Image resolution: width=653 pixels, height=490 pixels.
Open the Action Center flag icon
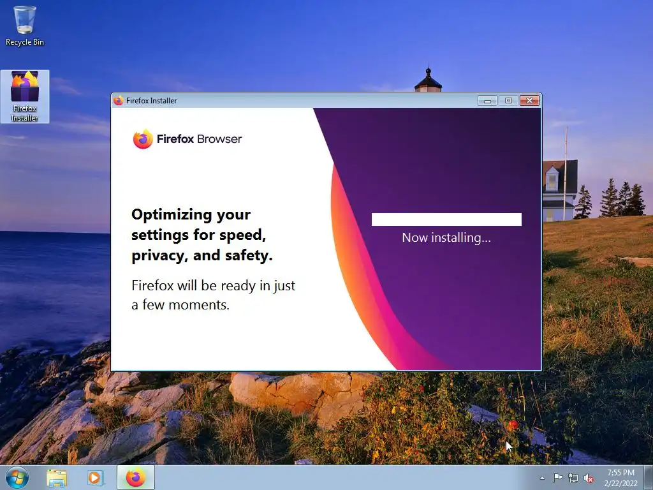tap(557, 478)
